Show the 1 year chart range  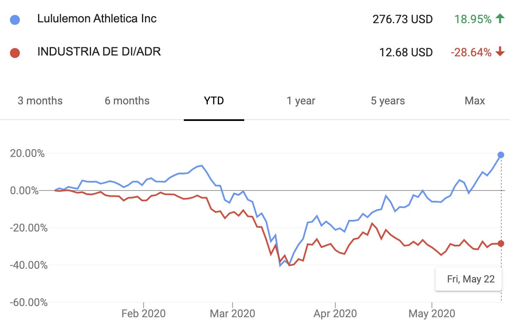[x=301, y=101]
